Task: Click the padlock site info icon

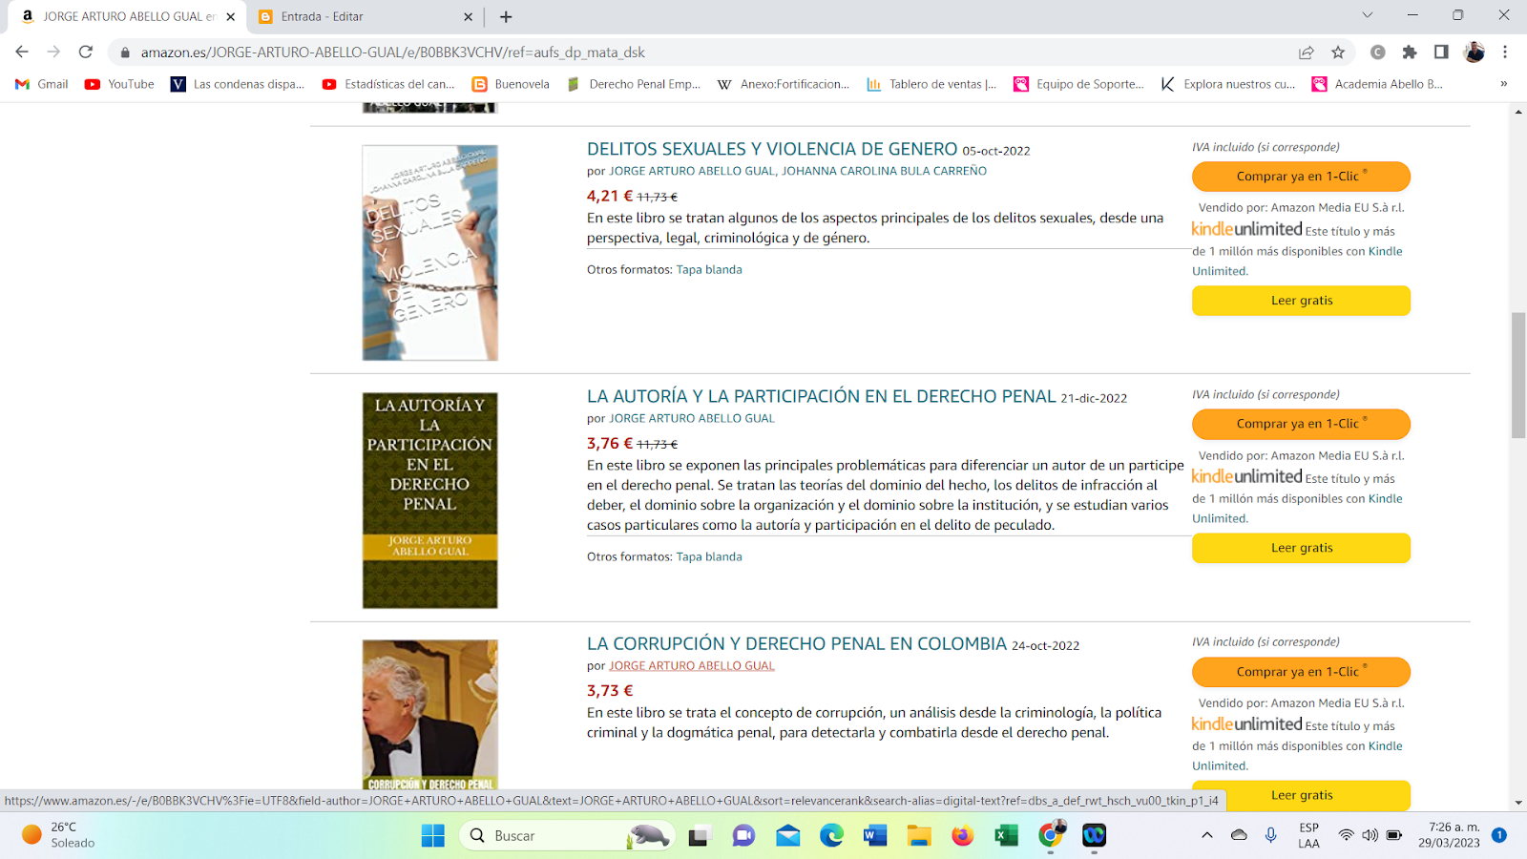Action: [124, 52]
